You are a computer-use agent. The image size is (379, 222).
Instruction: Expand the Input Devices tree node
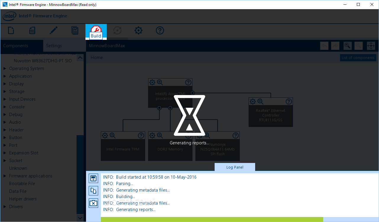tap(5, 99)
